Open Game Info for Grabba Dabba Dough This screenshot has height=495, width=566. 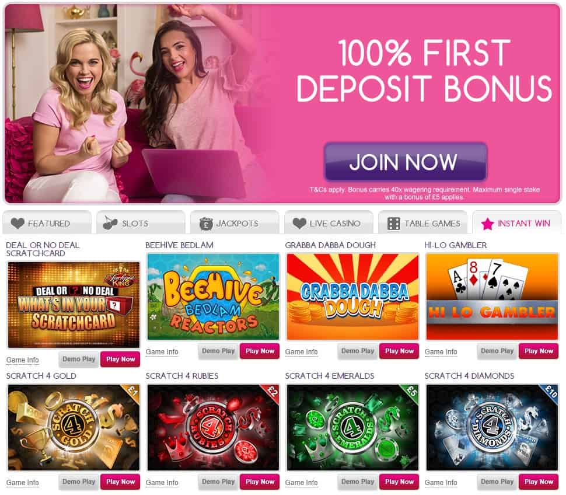(302, 351)
